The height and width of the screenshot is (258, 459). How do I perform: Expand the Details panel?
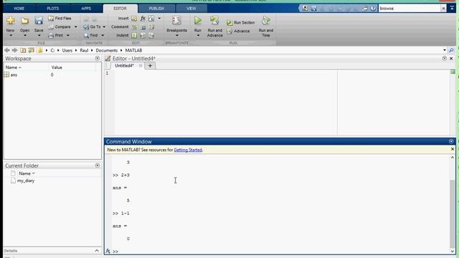coord(97,251)
